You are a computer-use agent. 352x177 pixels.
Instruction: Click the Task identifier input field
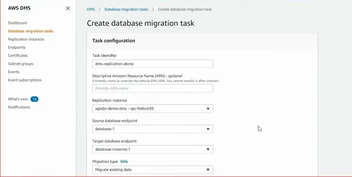point(153,64)
